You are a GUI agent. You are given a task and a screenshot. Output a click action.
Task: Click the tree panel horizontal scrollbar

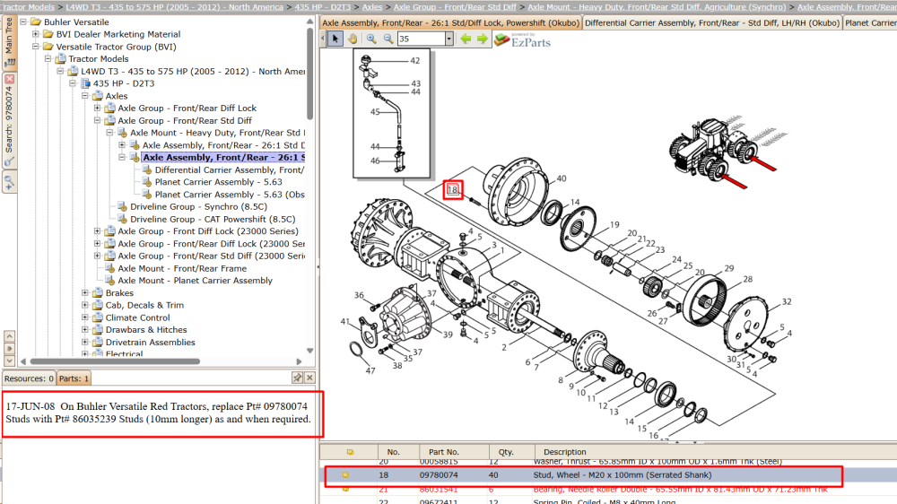click(115, 361)
